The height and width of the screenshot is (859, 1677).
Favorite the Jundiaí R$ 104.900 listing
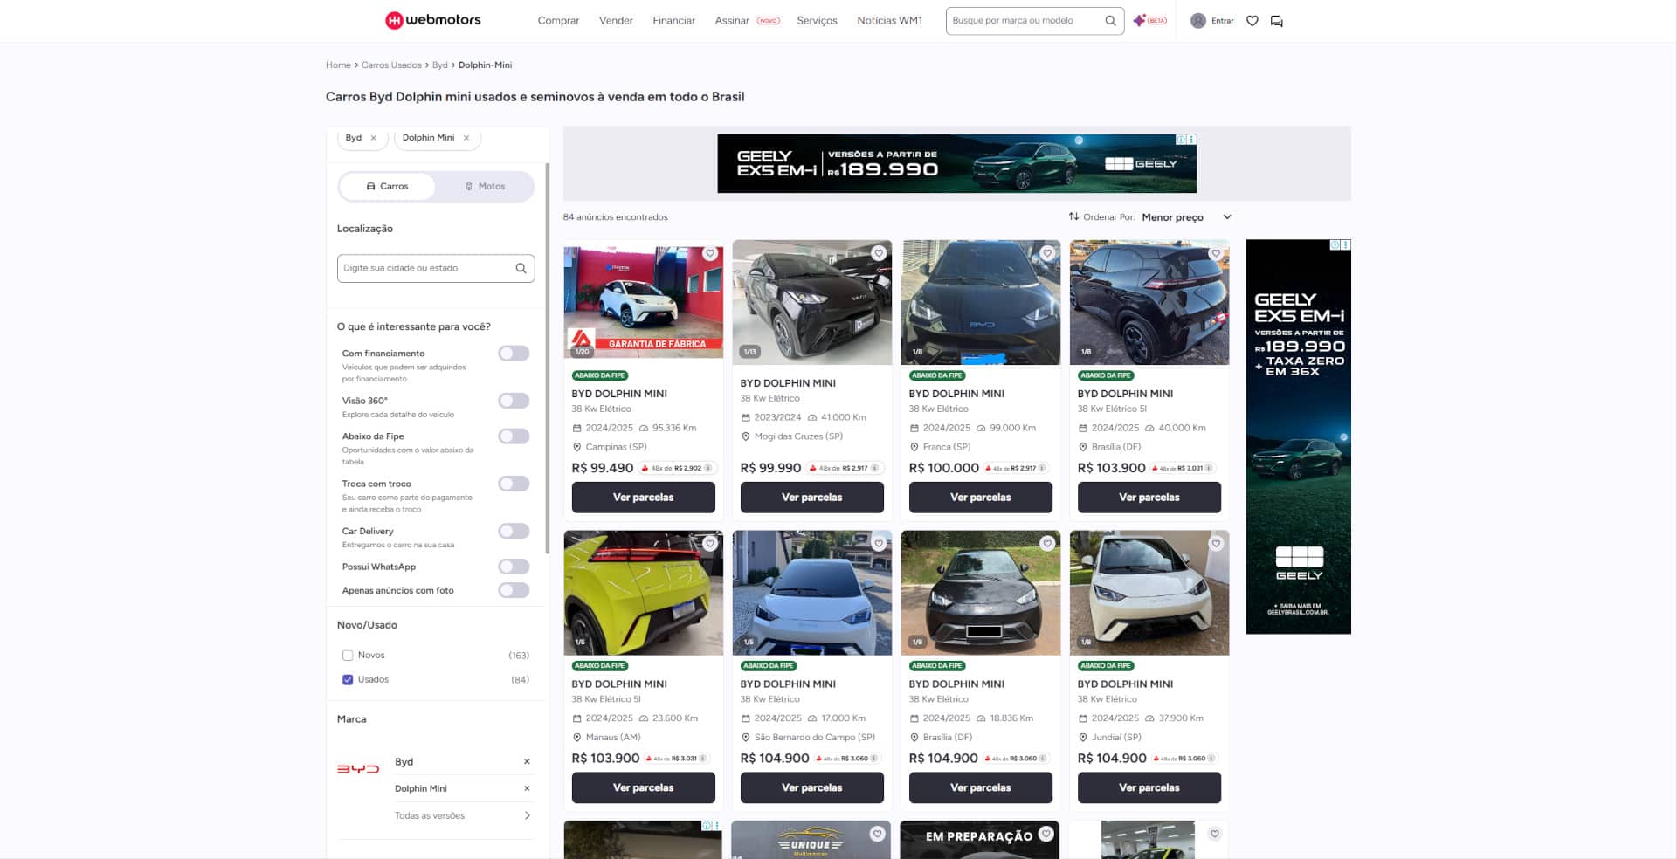tap(1216, 544)
